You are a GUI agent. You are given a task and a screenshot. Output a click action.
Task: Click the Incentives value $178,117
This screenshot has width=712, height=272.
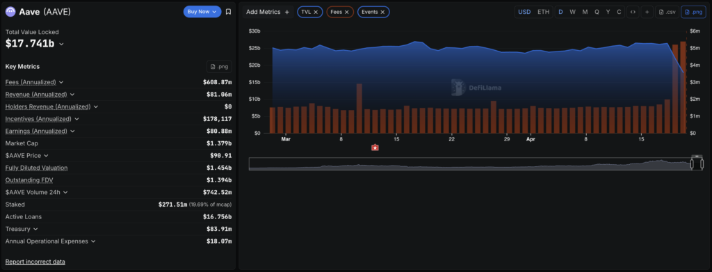pyautogui.click(x=217, y=119)
